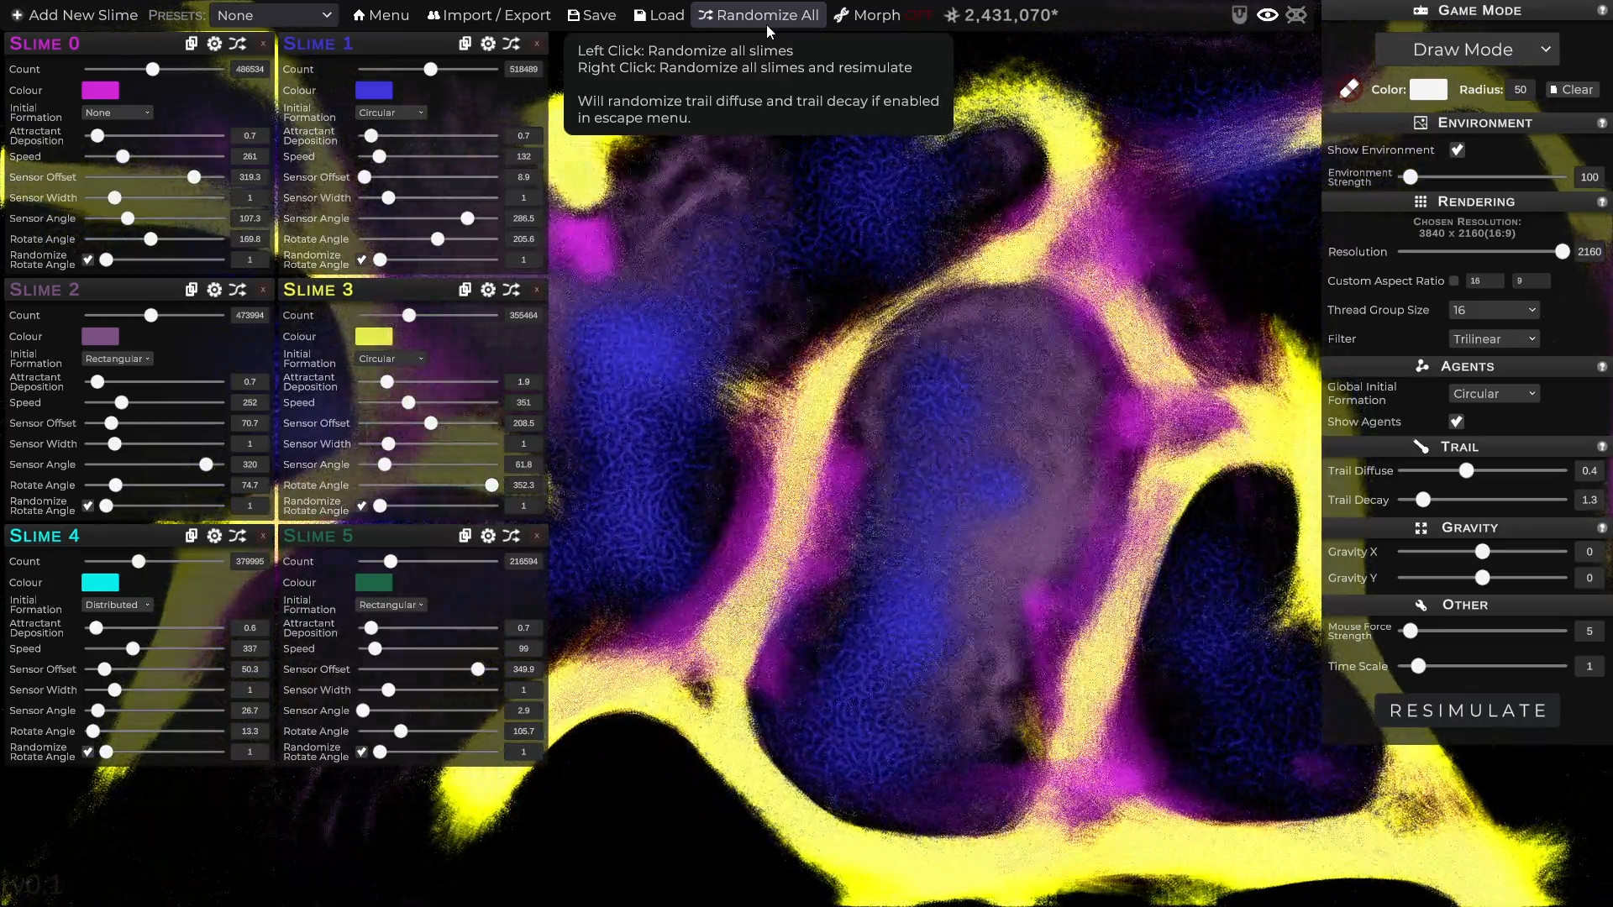The height and width of the screenshot is (907, 1613).
Task: Click the shield icon near the top right
Action: coord(1238,15)
